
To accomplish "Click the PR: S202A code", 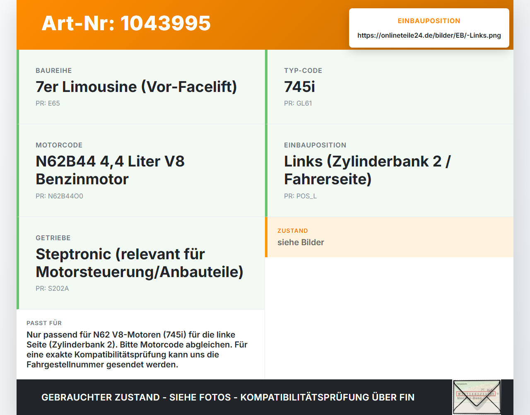I will (52, 289).
